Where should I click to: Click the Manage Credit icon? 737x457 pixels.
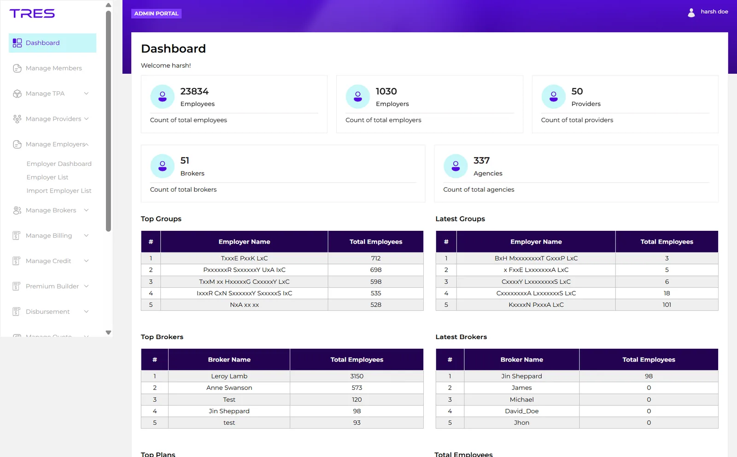[16, 261]
